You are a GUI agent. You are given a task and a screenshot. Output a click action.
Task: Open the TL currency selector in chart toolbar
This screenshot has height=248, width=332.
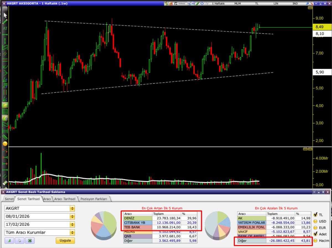tap(257, 4)
